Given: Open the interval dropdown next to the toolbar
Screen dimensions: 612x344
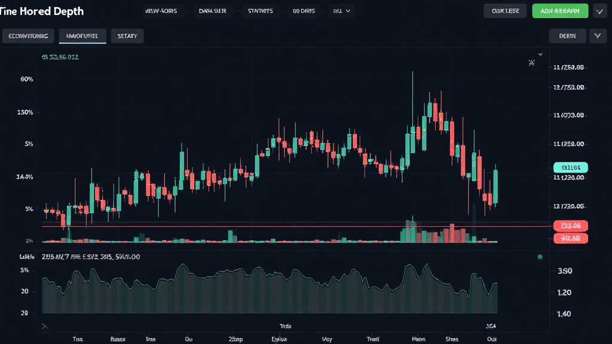Looking at the screenshot, I should tap(341, 10).
